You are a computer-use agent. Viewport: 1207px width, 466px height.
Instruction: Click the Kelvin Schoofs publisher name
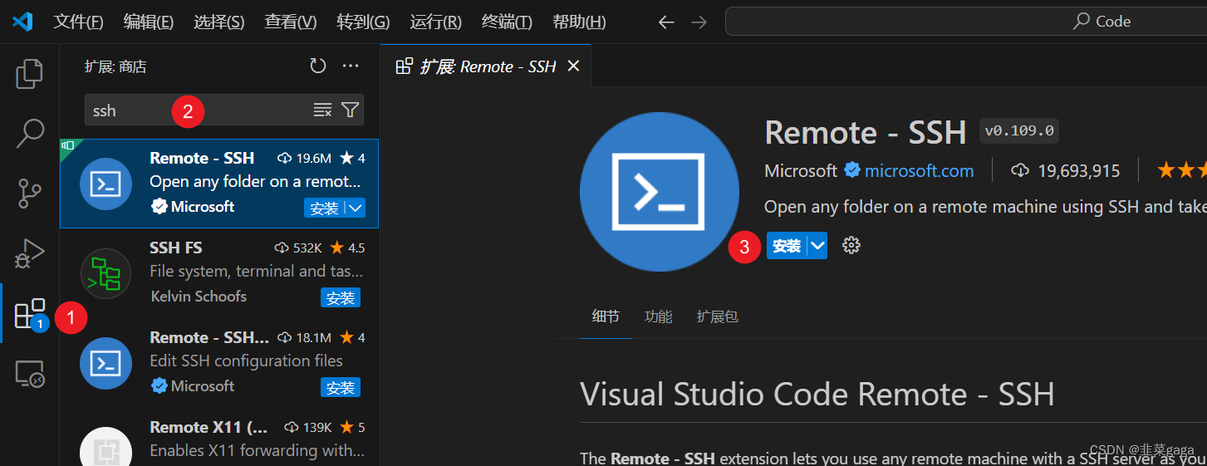click(199, 297)
